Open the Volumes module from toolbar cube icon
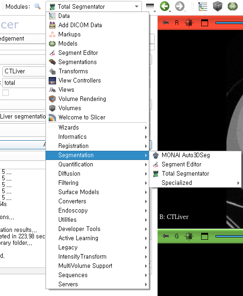243x296 pixels. [217, 6]
